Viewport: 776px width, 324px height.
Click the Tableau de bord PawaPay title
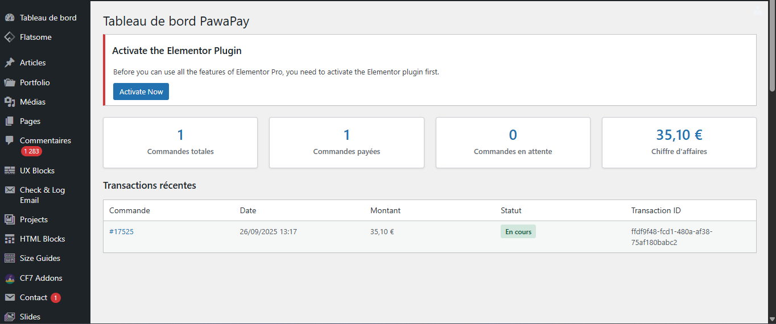tap(176, 22)
